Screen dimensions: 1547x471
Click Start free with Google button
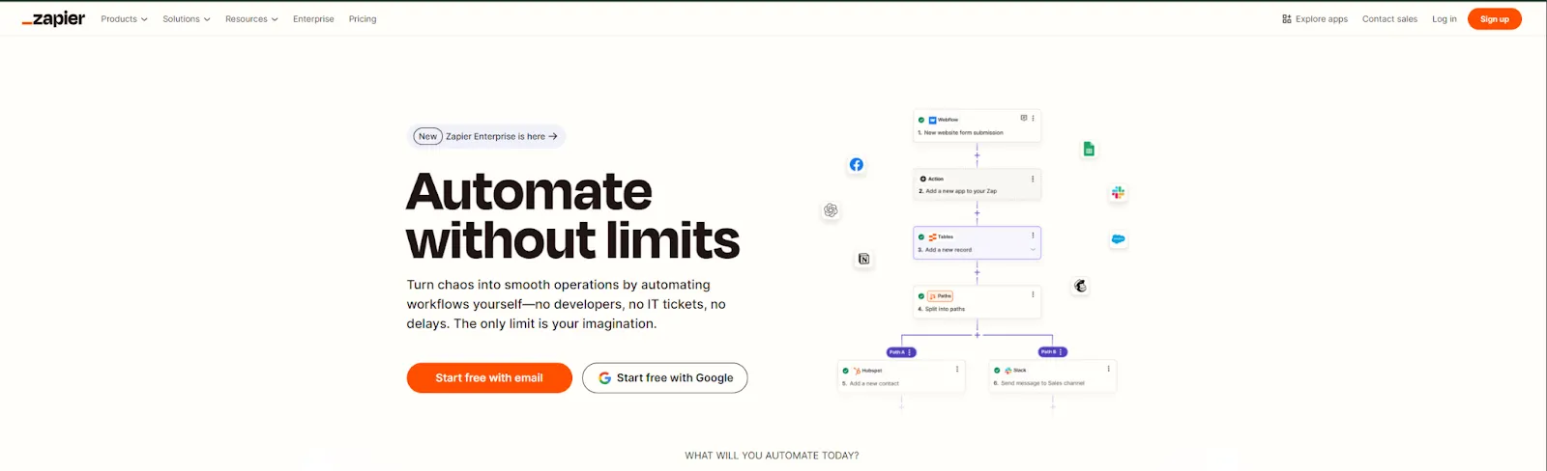665,378
